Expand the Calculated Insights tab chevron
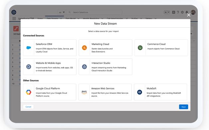 click(127, 18)
